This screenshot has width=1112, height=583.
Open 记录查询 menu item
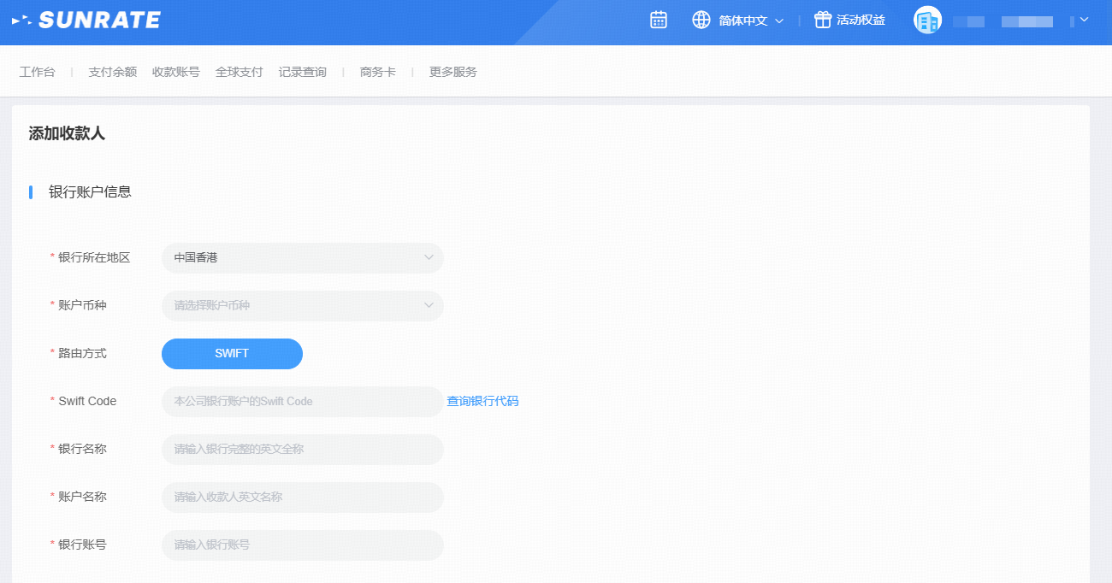[302, 72]
